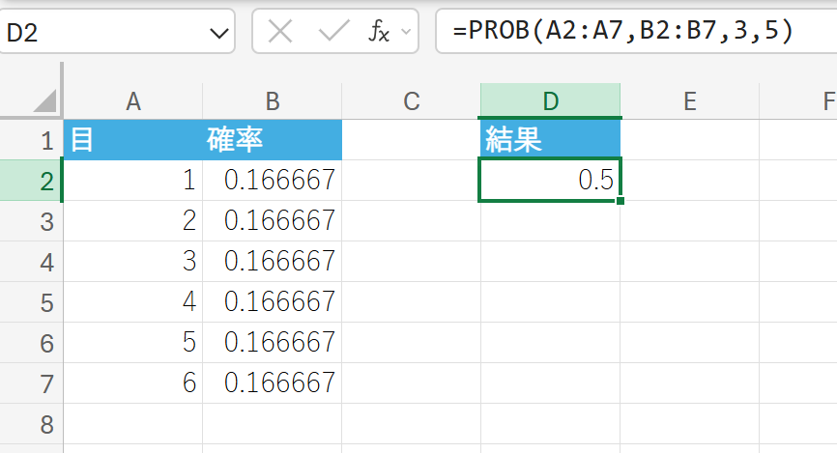Screen dimensions: 837x453
Task: Click cell B1 labeled 確率
Action: (273, 141)
